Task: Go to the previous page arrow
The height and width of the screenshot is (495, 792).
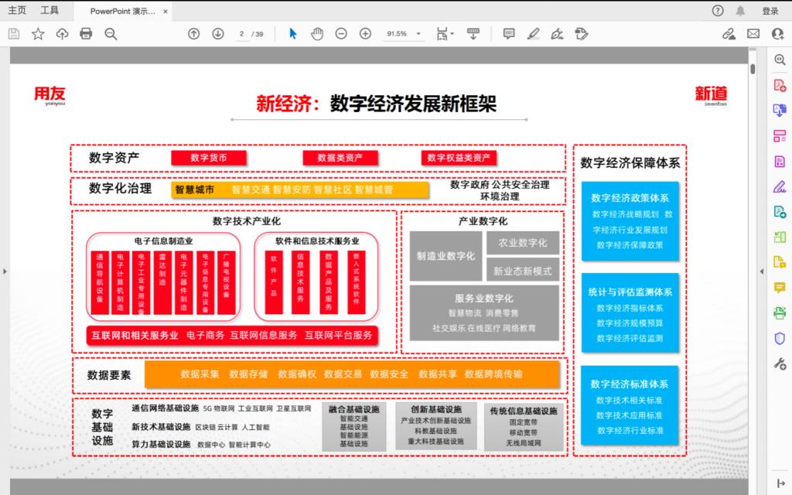Action: click(194, 33)
